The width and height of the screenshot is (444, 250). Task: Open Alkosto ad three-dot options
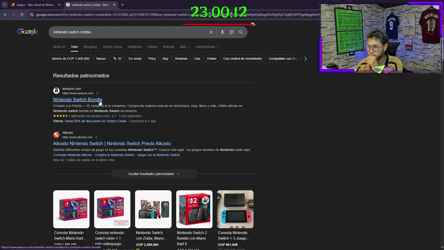point(96,137)
